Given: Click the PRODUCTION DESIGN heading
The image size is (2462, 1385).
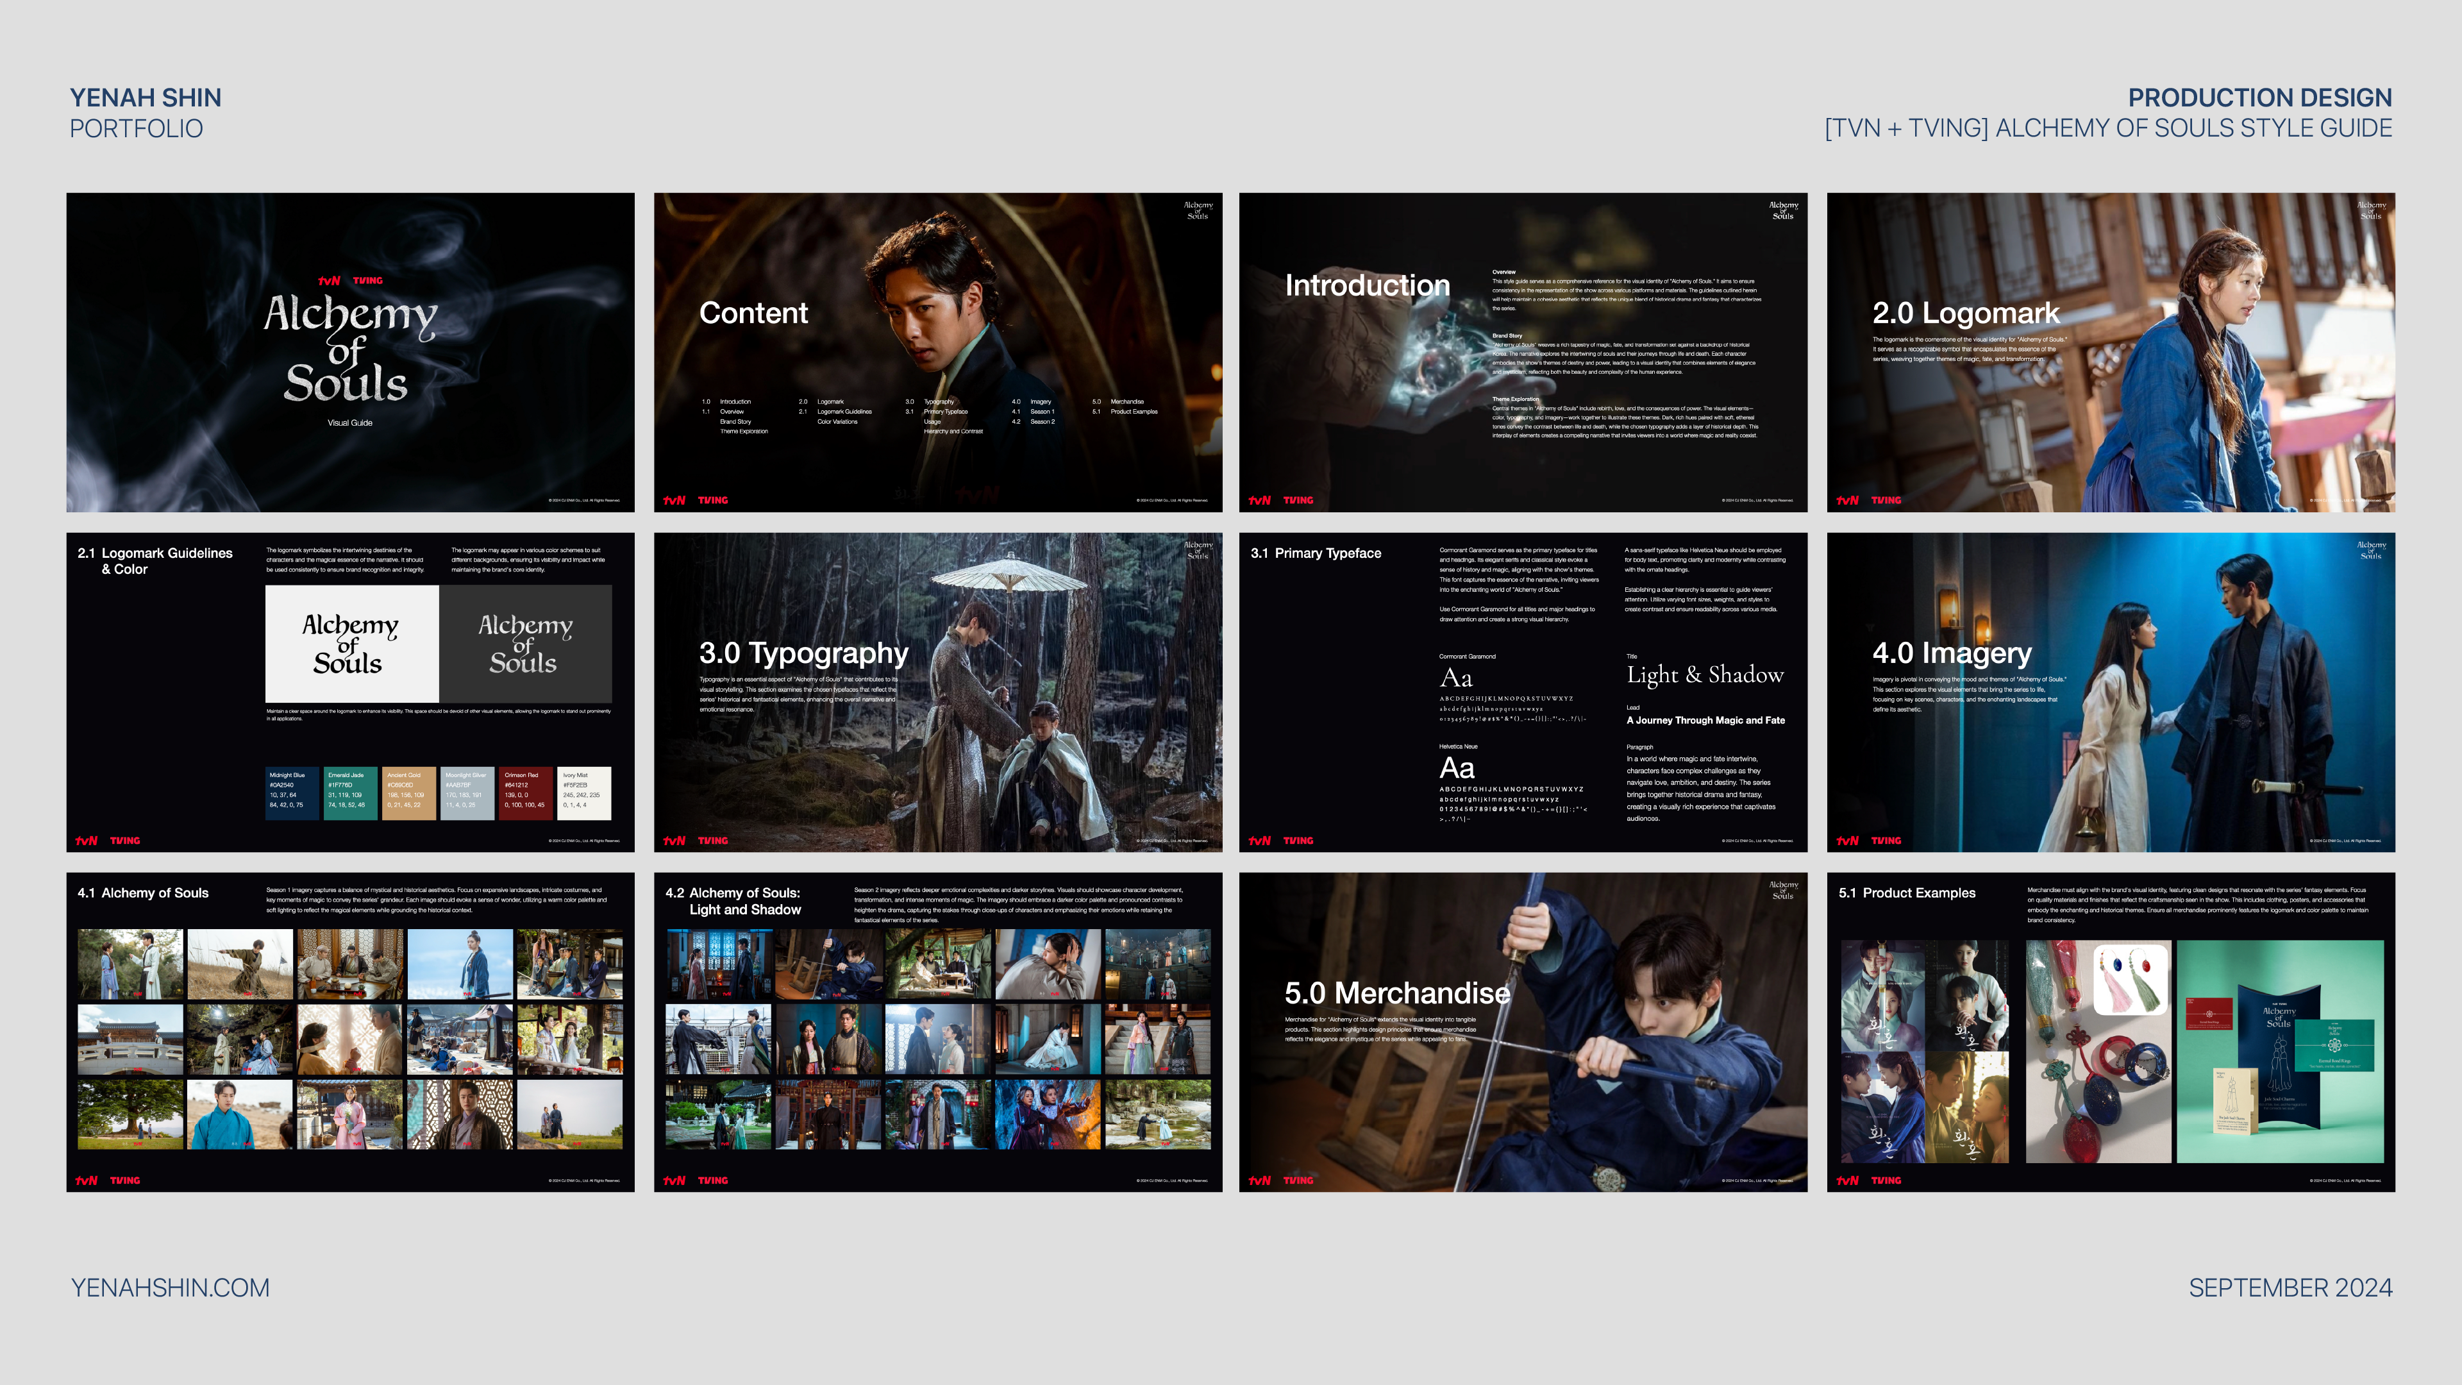Looking at the screenshot, I should click(2259, 97).
